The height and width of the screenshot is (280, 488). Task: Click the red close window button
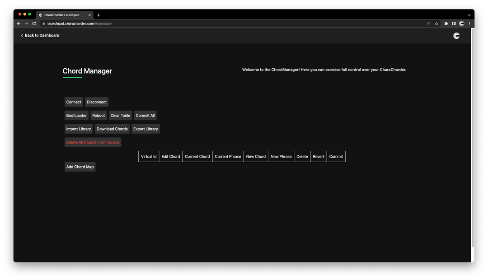pyautogui.click(x=20, y=14)
